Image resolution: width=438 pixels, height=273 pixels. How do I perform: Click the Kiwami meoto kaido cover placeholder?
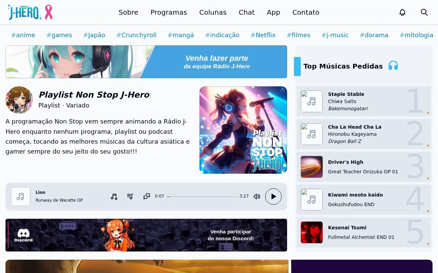[x=312, y=200]
